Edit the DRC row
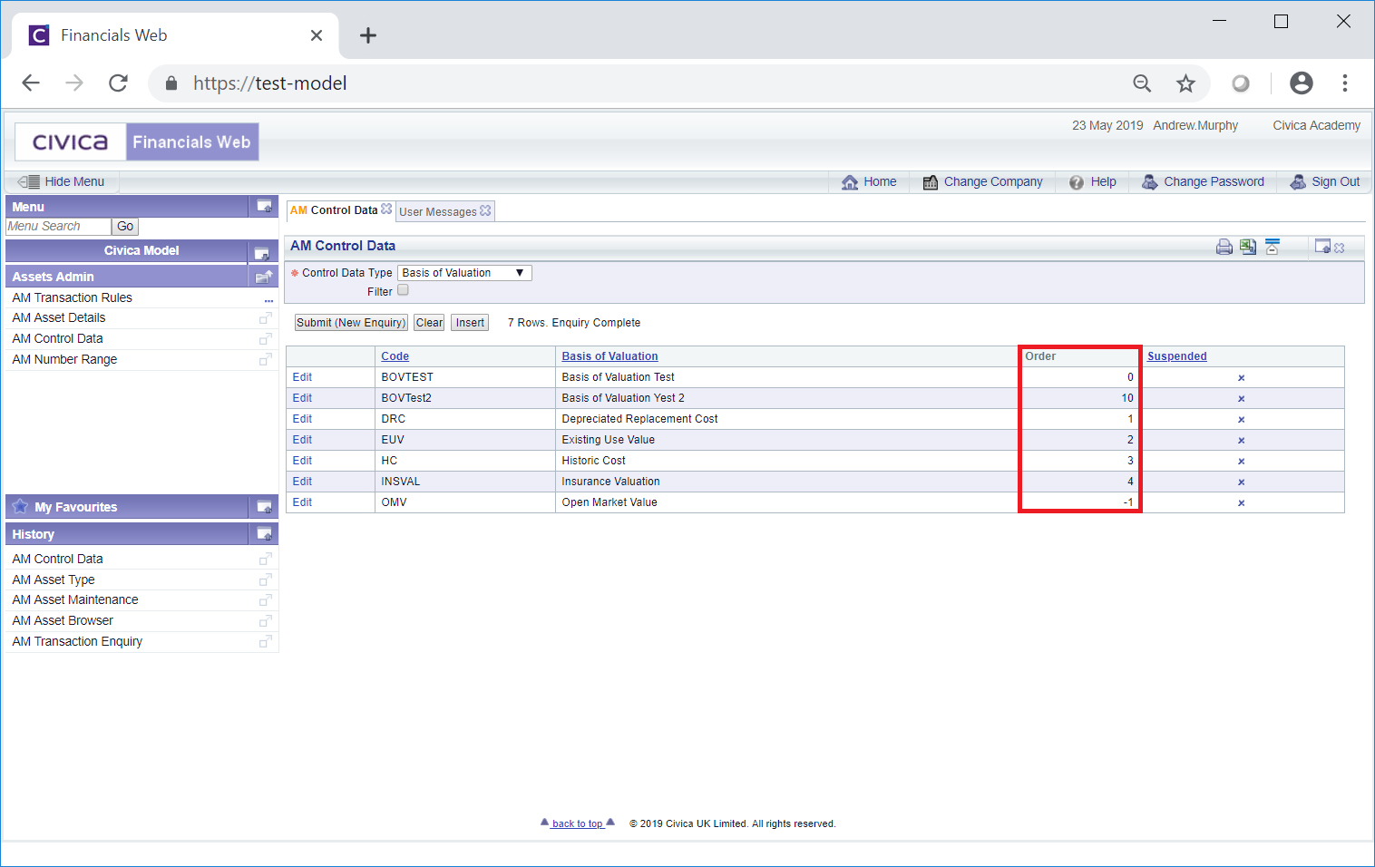The width and height of the screenshot is (1375, 867). click(x=302, y=419)
